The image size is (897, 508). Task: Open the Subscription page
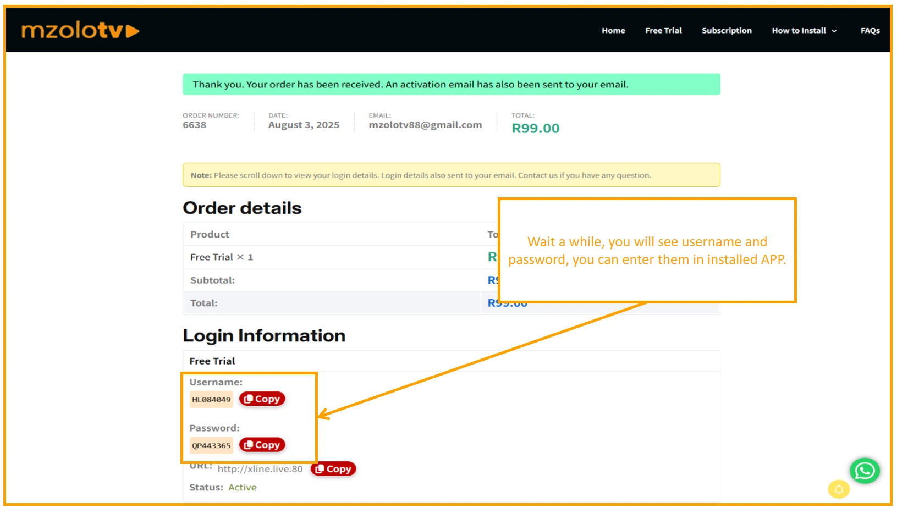click(727, 31)
